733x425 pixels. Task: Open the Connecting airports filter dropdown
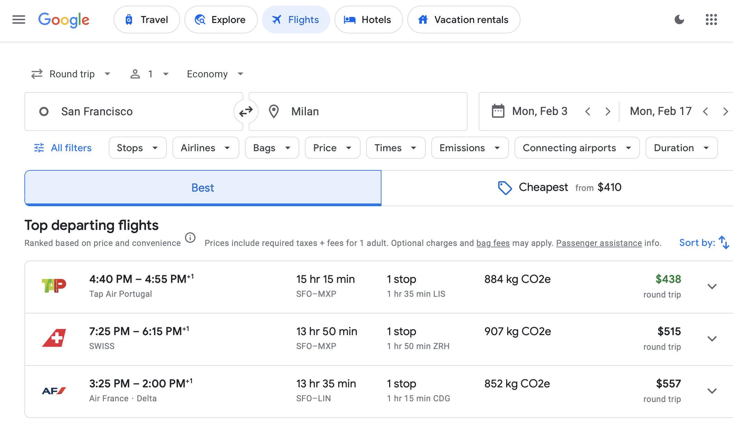(x=577, y=148)
